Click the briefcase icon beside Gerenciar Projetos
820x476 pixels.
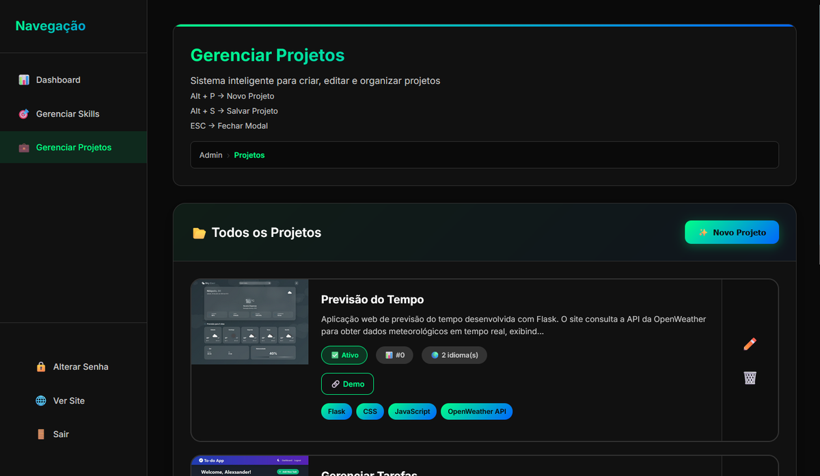click(24, 148)
